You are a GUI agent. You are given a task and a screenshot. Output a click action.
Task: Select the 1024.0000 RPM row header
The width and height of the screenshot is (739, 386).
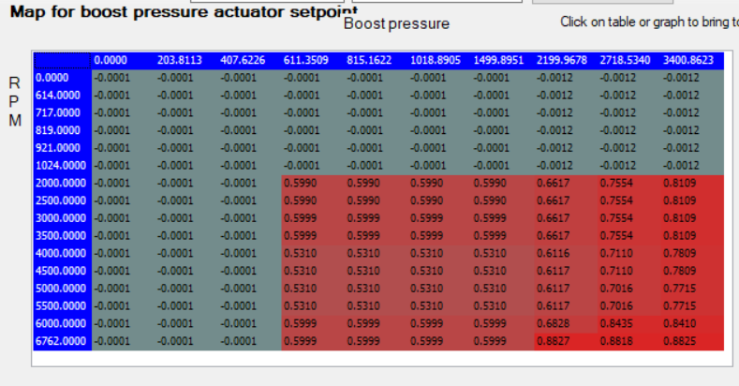pos(62,165)
